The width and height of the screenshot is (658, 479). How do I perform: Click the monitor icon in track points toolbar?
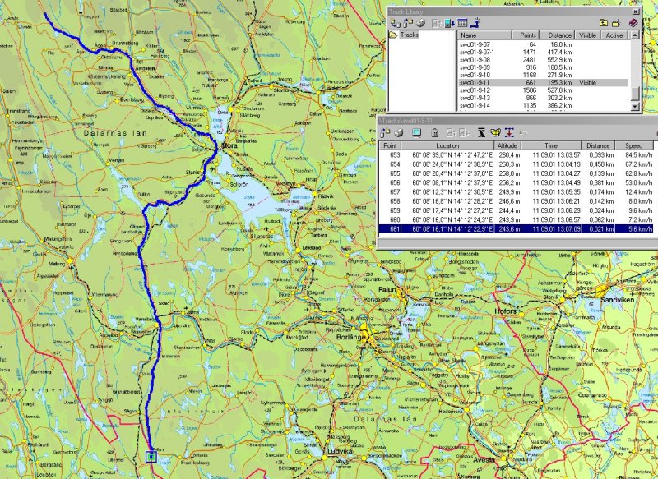tap(416, 132)
